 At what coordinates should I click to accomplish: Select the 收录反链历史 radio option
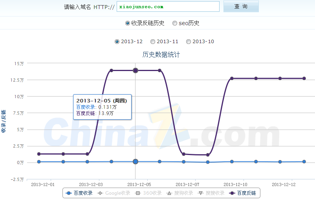coord(127,23)
